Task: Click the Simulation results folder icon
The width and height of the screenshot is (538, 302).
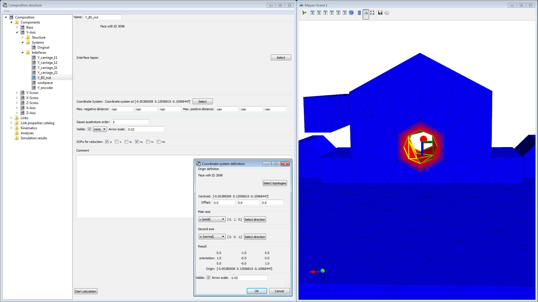Action: [17, 138]
